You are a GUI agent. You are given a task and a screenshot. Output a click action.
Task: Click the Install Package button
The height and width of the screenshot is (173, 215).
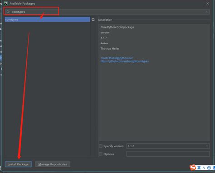point(18,164)
